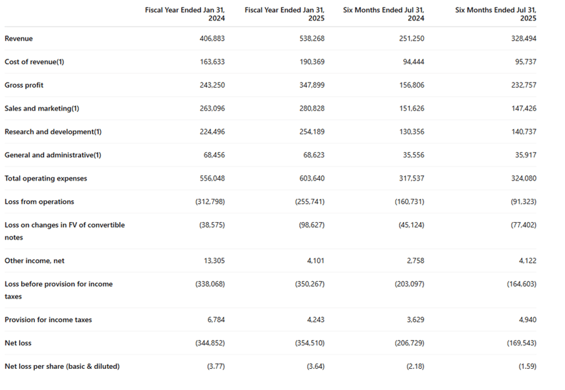Select the Sales and marketing(1) row label
The height and width of the screenshot is (390, 565).
pos(42,109)
